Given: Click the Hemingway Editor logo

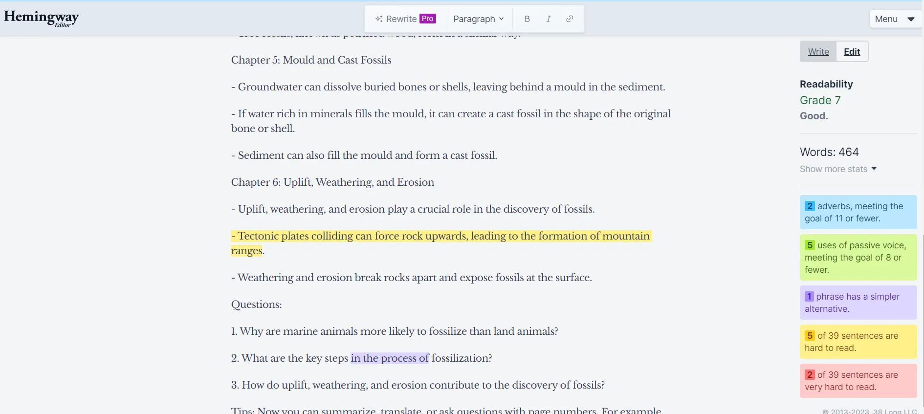Looking at the screenshot, I should [42, 18].
